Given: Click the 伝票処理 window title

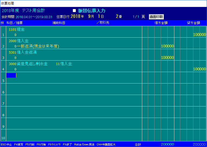Looking at the screenshot, I should point(7,3).
